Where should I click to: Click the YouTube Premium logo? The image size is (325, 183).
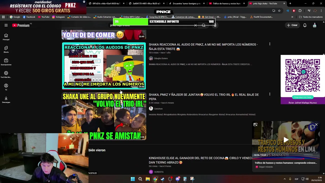click(x=21, y=25)
